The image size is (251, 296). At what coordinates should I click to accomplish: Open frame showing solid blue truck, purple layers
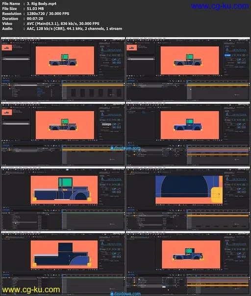pos(188,134)
